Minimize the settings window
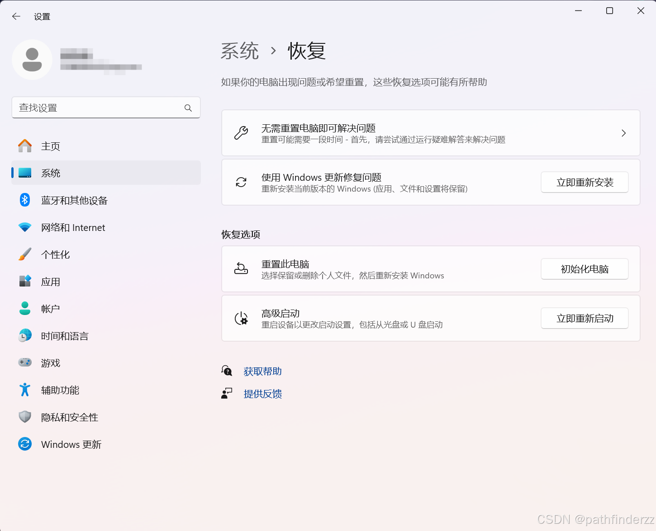 (578, 10)
